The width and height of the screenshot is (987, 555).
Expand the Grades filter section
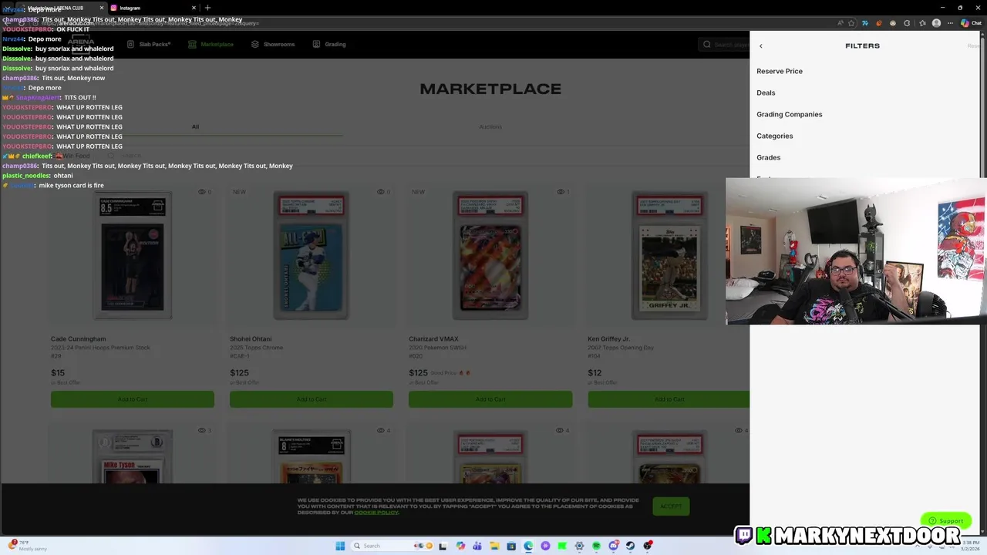(768, 157)
